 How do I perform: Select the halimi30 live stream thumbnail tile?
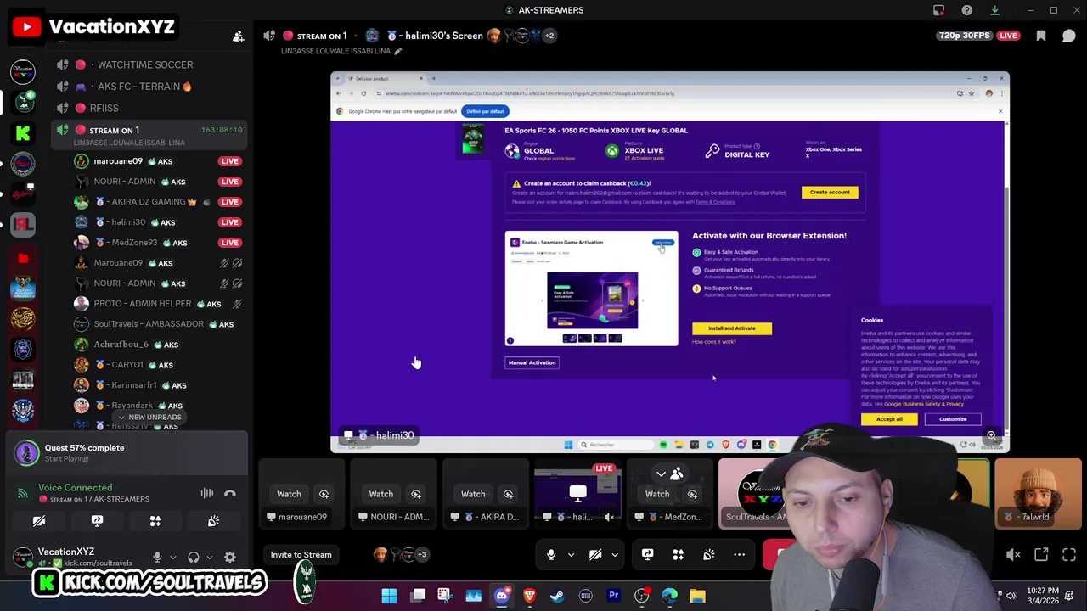pos(578,493)
